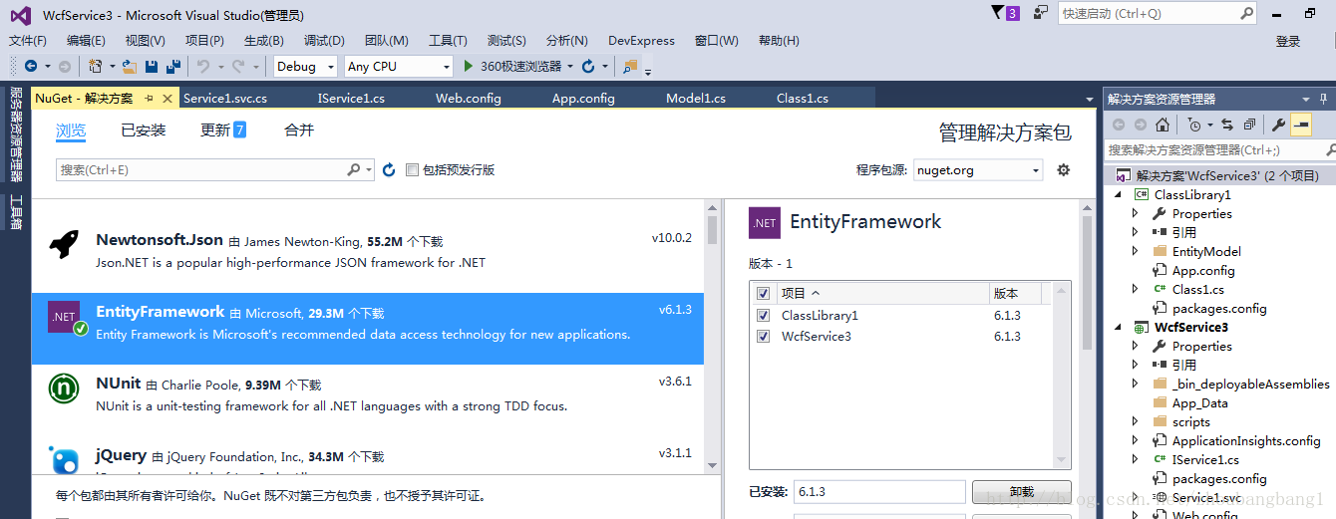The image size is (1336, 519).
Task: Switch to 更新 updates tab
Action: click(223, 130)
